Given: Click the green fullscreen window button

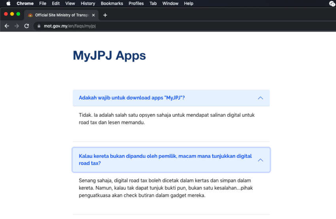Looking at the screenshot, I should 18,14.
